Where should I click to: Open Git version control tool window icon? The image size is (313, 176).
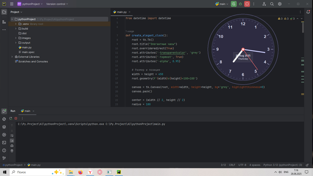point(4,158)
